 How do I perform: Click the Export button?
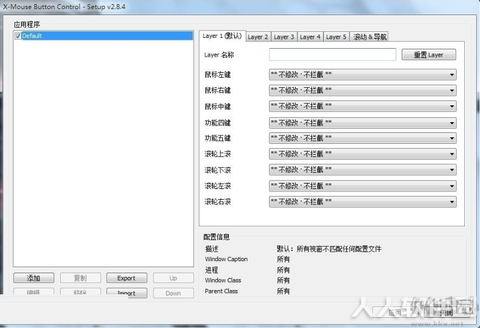pos(126,278)
